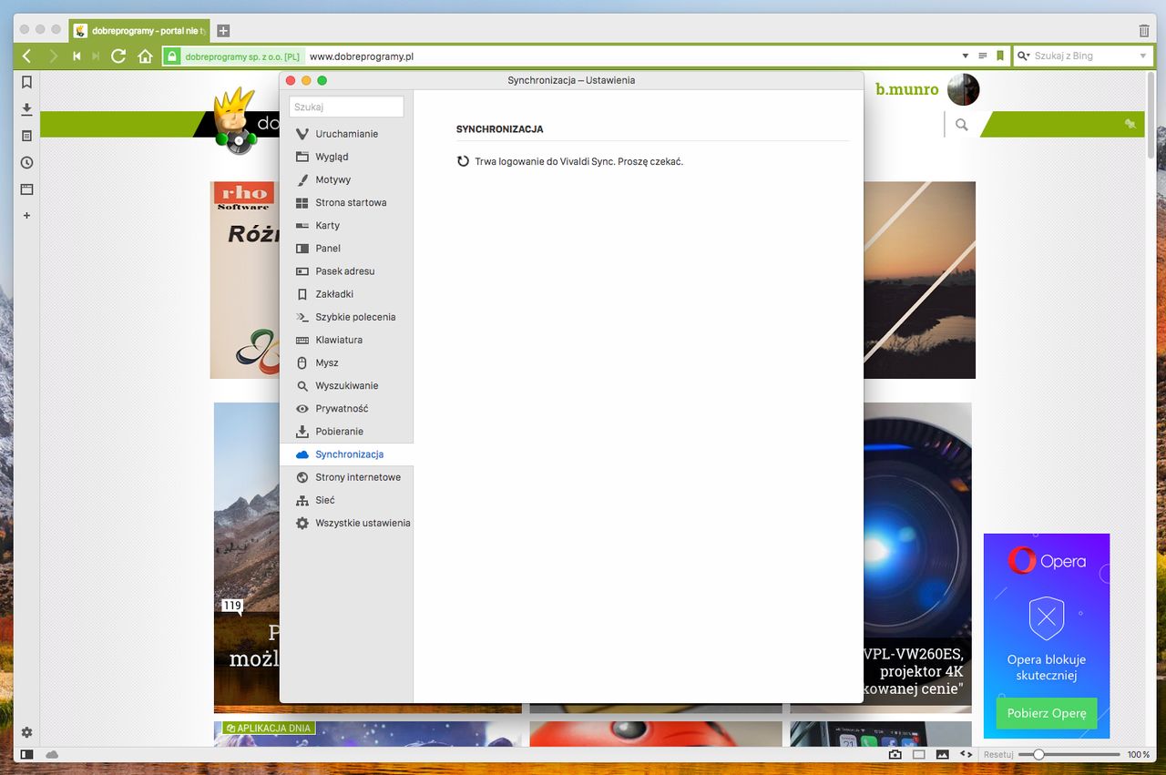1166x775 pixels.
Task: Go to Synchronizacja settings
Action: 346,454
